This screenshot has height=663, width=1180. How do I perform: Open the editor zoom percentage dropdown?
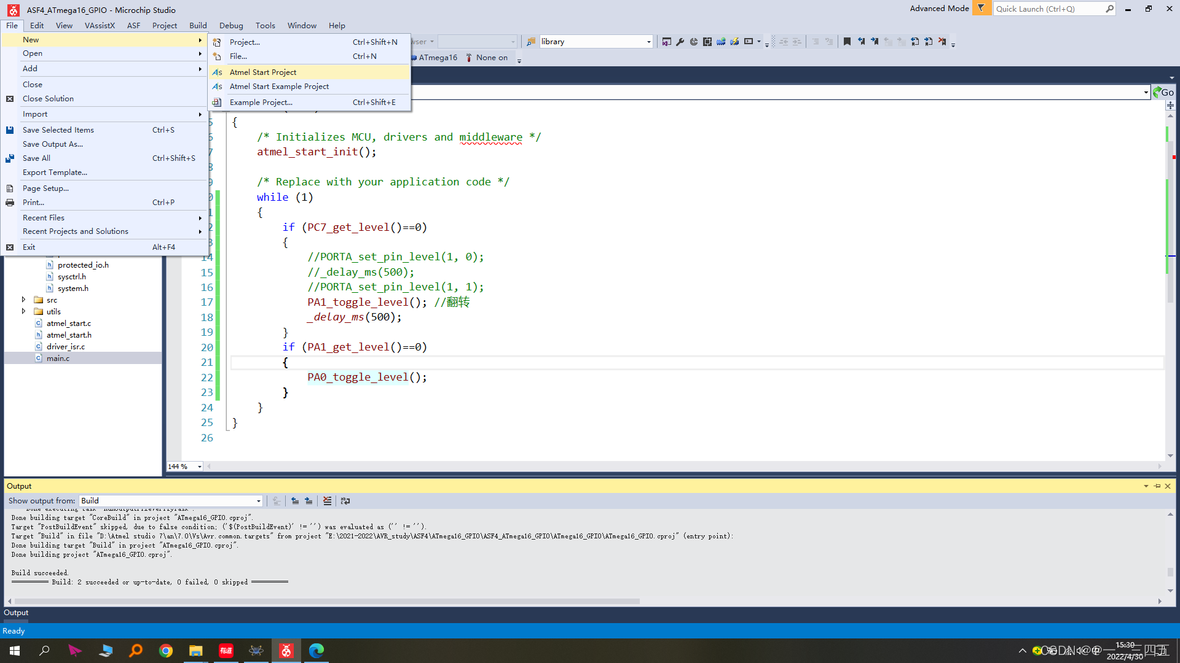point(199,467)
